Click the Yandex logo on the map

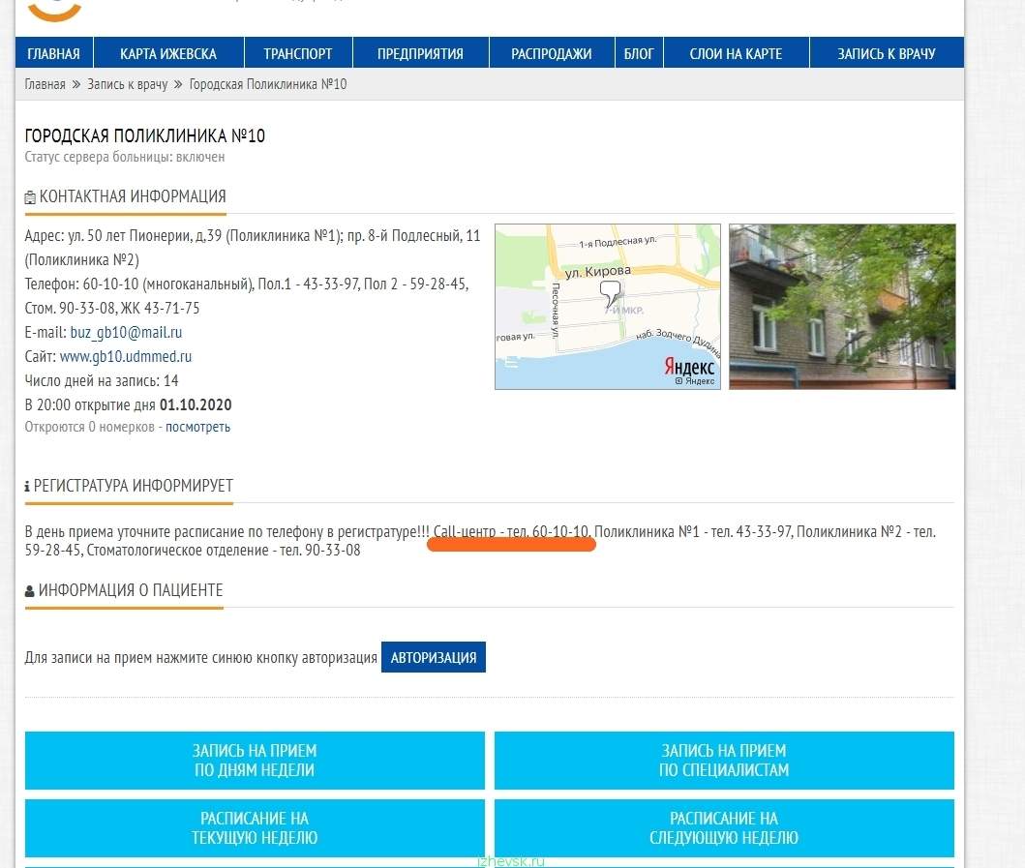click(689, 368)
